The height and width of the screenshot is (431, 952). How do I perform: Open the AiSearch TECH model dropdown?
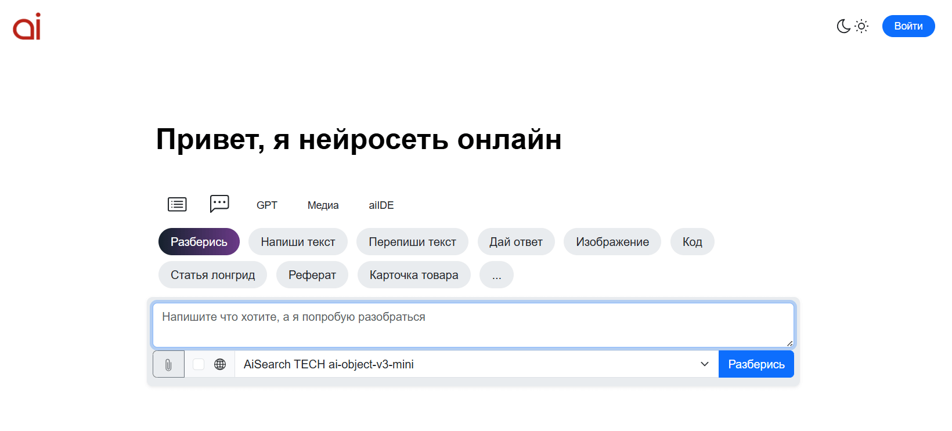[x=476, y=364]
